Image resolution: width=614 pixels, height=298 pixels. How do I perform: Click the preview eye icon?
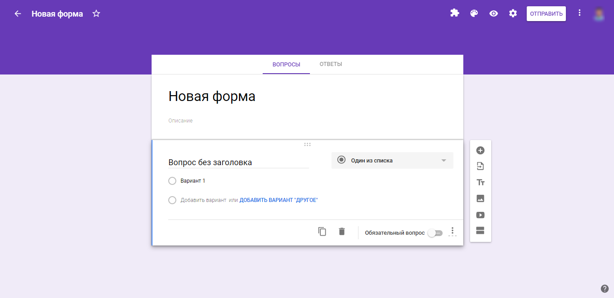[493, 13]
